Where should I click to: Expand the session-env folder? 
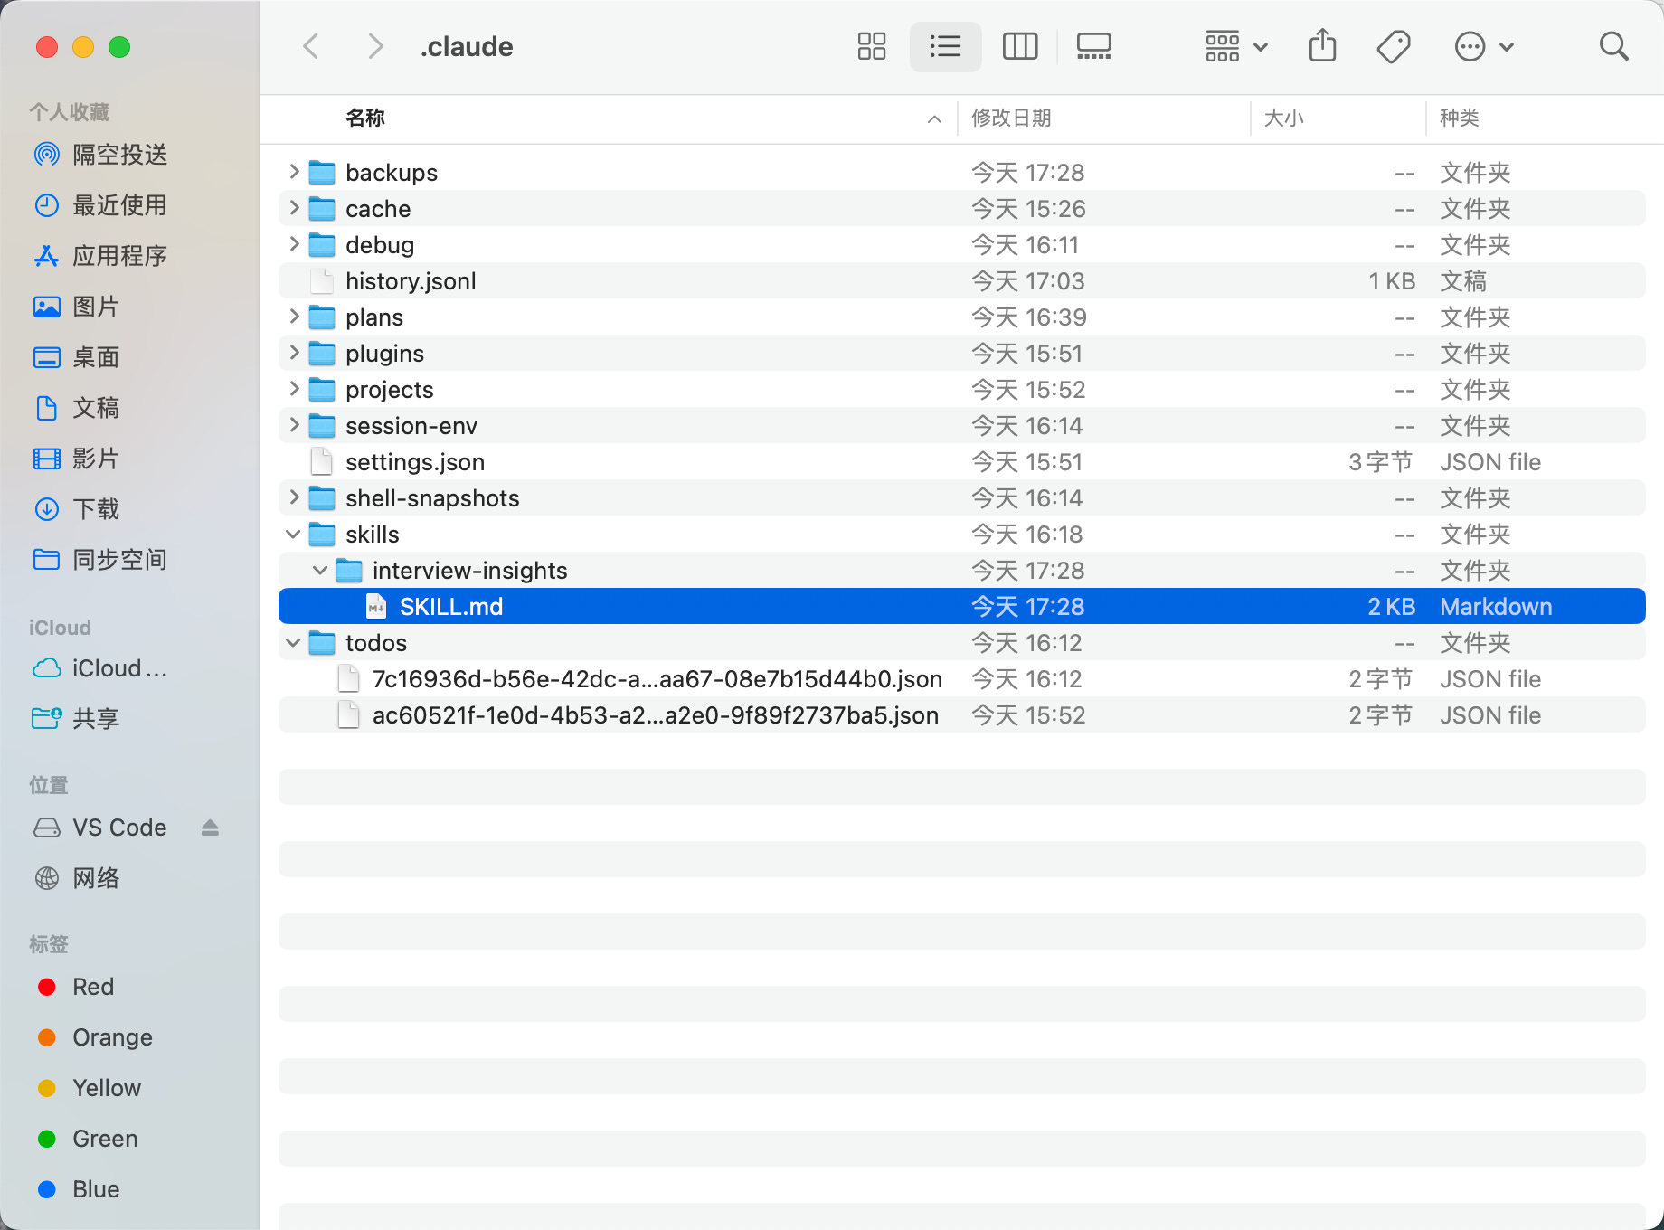[x=294, y=424]
